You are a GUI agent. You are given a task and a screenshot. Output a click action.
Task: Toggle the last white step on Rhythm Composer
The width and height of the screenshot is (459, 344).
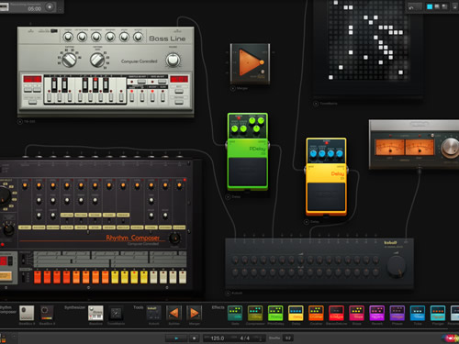[183, 277]
